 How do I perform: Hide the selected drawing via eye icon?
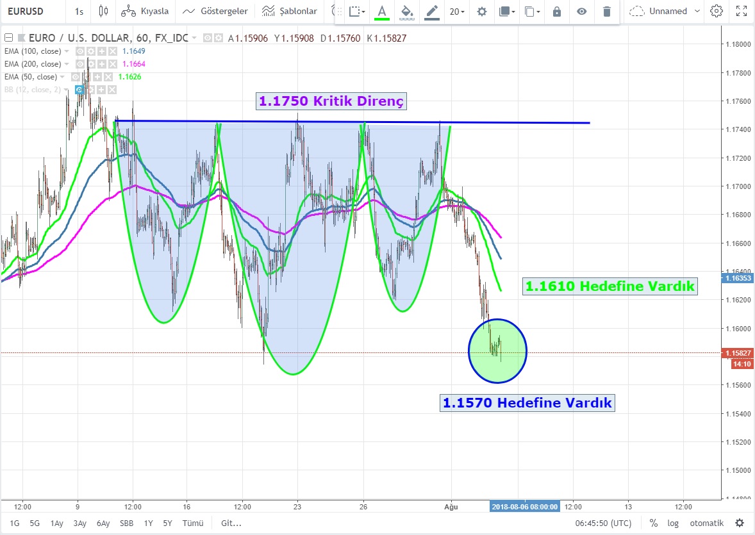point(581,12)
